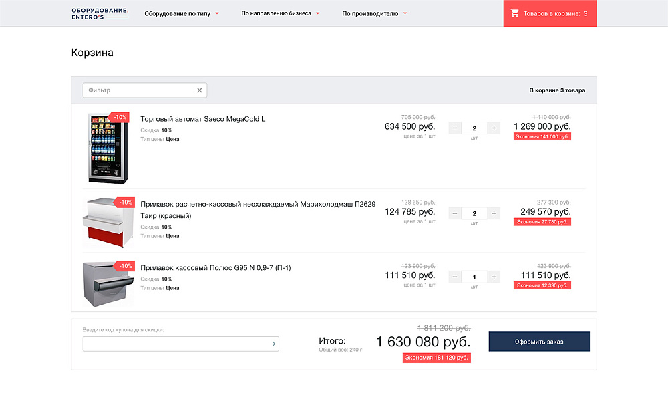Increase quantity of Полюс G95 counter
This screenshot has width=668, height=401.
(x=494, y=277)
